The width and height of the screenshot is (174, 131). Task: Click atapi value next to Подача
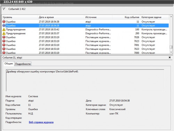(x=31, y=101)
